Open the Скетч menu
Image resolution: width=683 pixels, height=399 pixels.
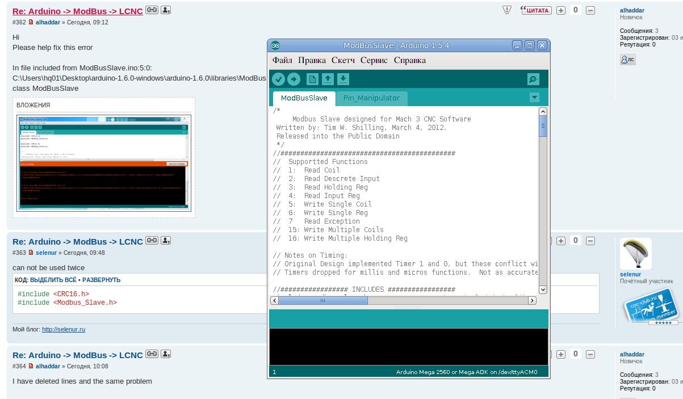point(343,60)
